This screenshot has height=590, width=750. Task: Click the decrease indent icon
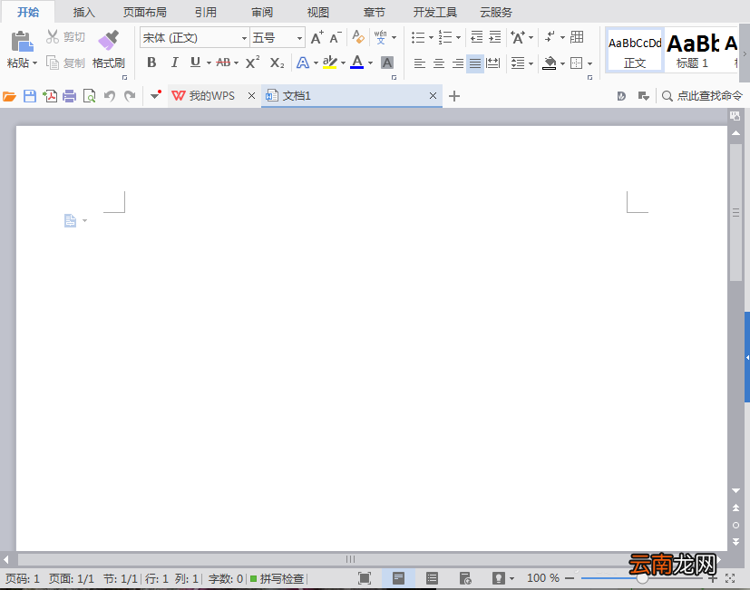click(x=476, y=37)
